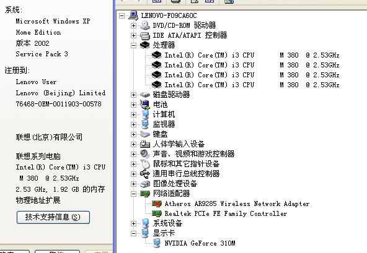Expand the 计算机 category
Image resolution: width=367 pixels, height=253 pixels.
[133, 114]
